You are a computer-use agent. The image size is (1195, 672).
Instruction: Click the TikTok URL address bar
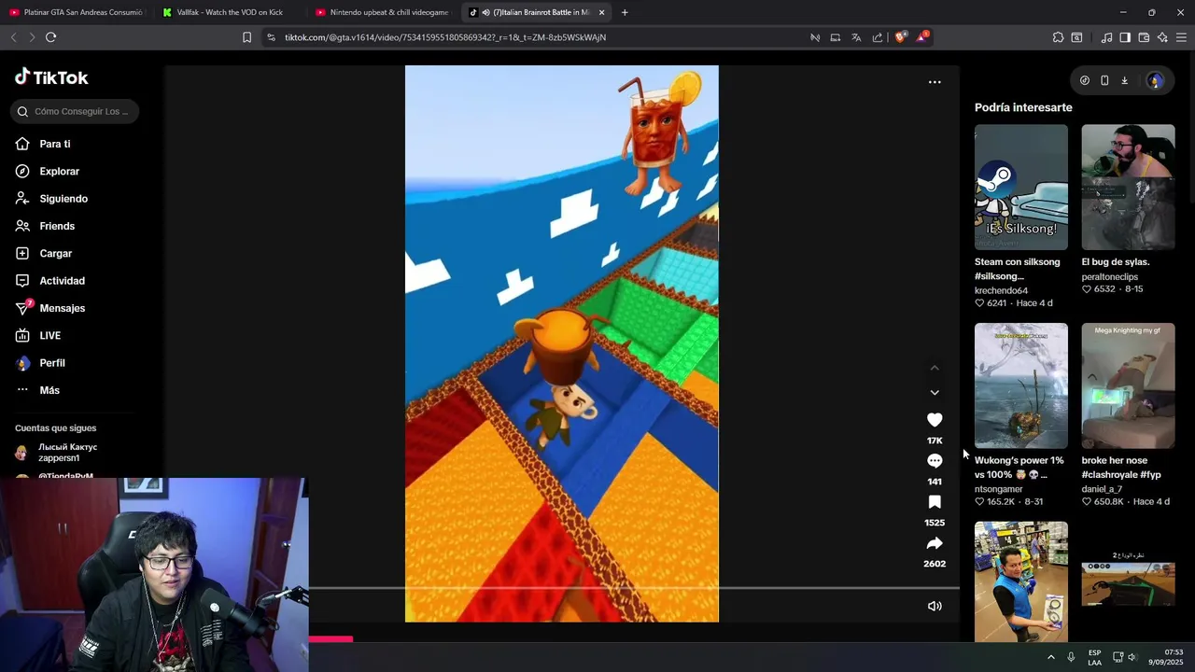click(x=445, y=37)
